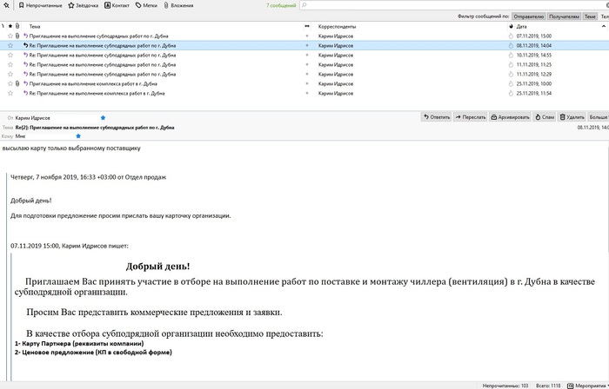The height and width of the screenshot is (389, 609).
Task: Click attachment icon on 07.11.2019 message row
Action: point(17,36)
